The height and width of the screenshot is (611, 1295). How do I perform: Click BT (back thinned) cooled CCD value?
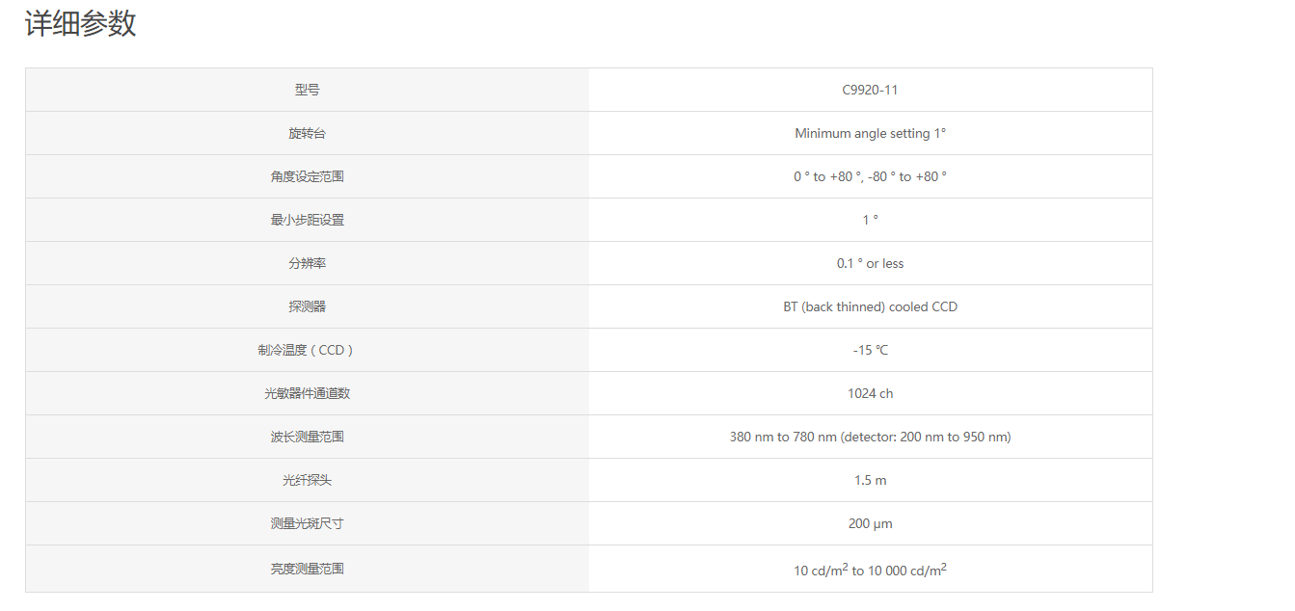(870, 306)
